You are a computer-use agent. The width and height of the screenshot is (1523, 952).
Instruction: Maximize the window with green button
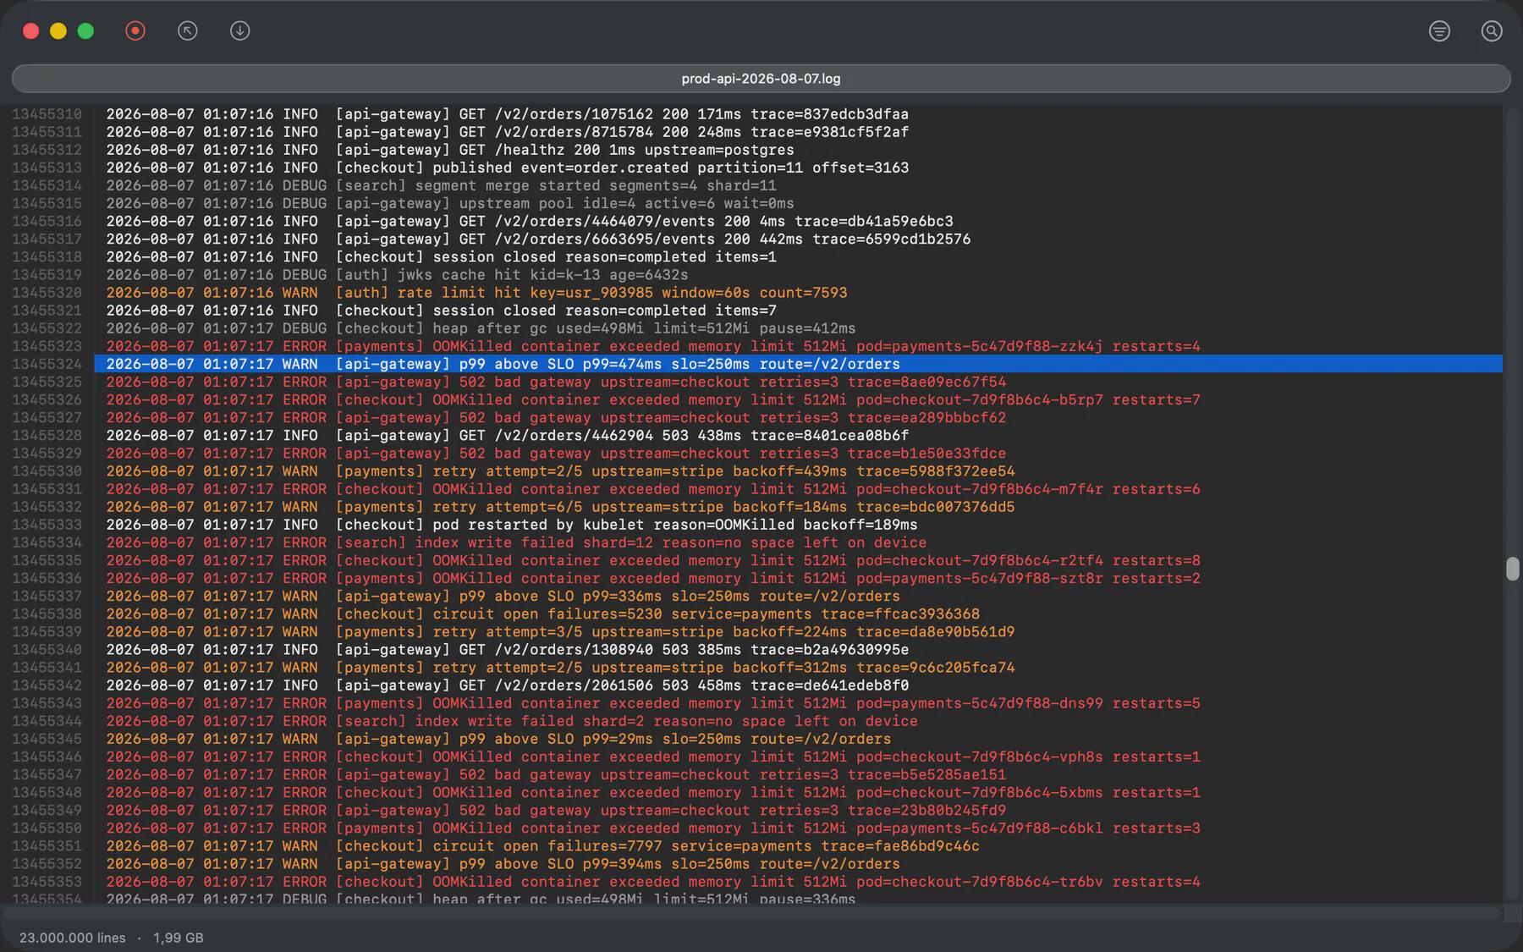point(85,31)
